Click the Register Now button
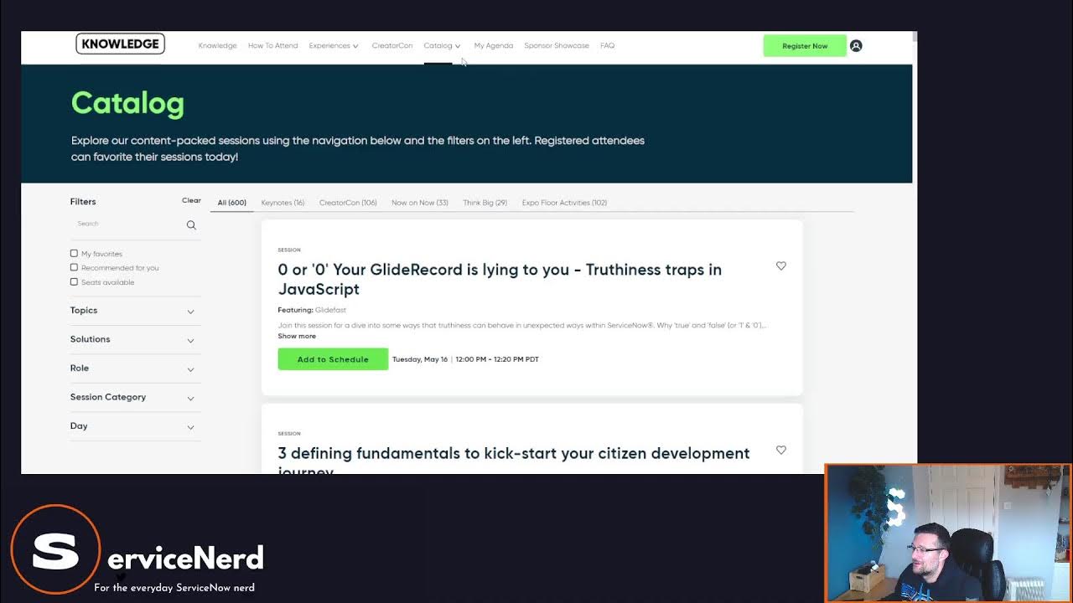 tap(805, 46)
